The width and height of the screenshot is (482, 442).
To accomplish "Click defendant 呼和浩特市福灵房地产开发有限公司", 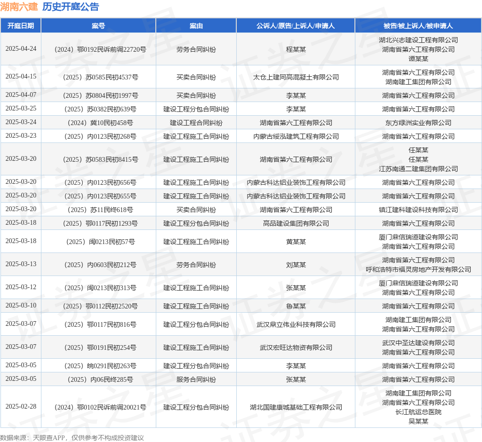I will pos(418,269).
